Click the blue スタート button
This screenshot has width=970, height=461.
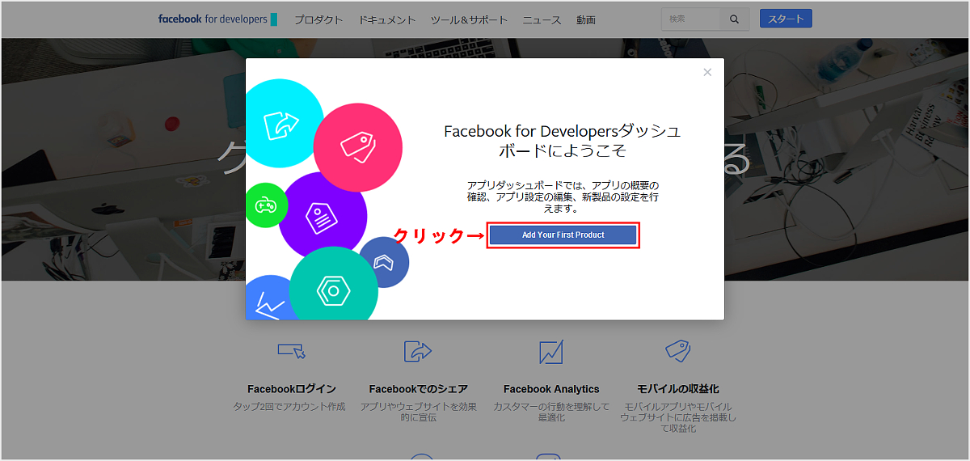[786, 19]
